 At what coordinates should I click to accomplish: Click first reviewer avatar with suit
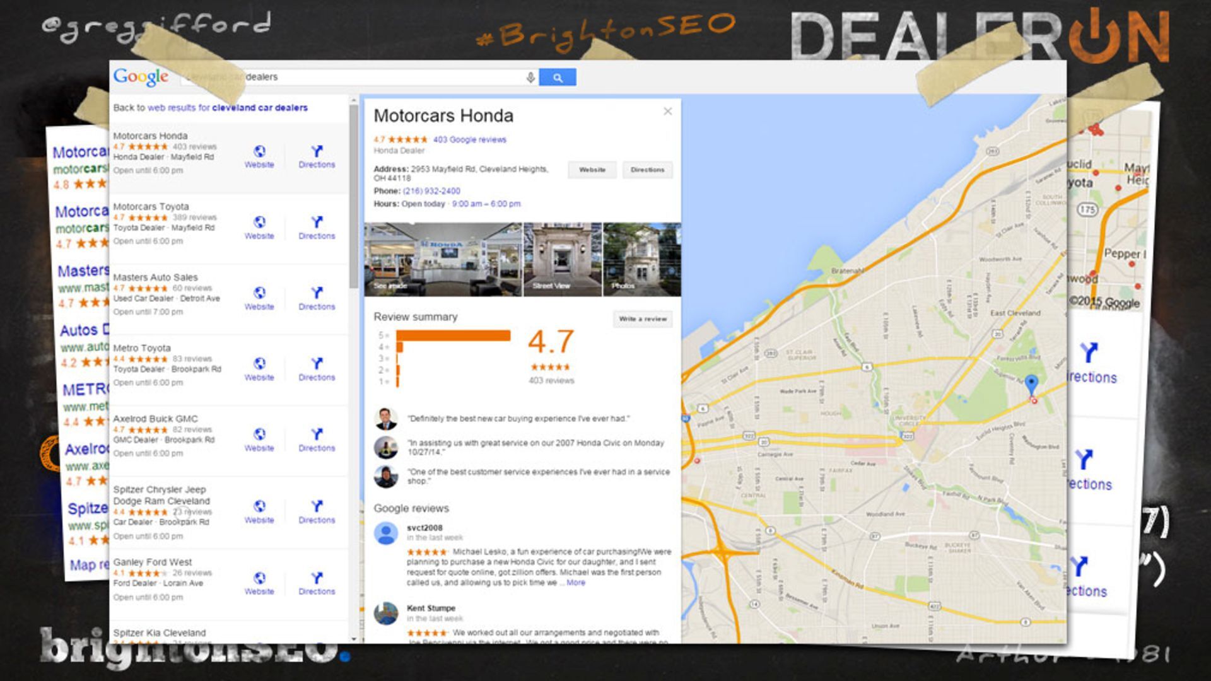coord(385,419)
